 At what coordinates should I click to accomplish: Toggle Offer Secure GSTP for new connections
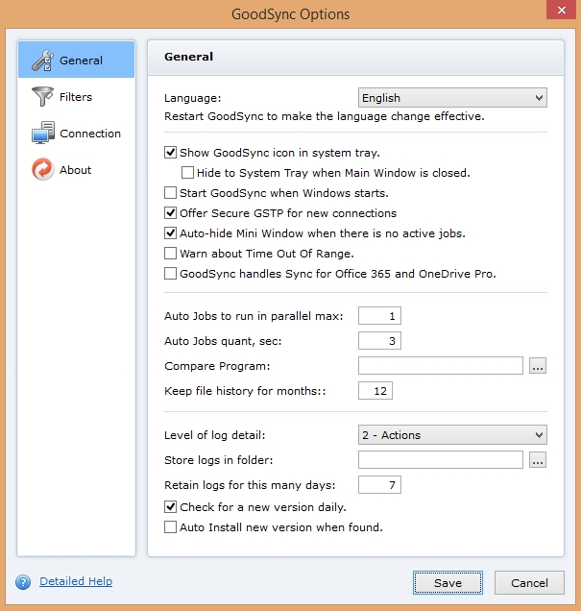(x=170, y=213)
